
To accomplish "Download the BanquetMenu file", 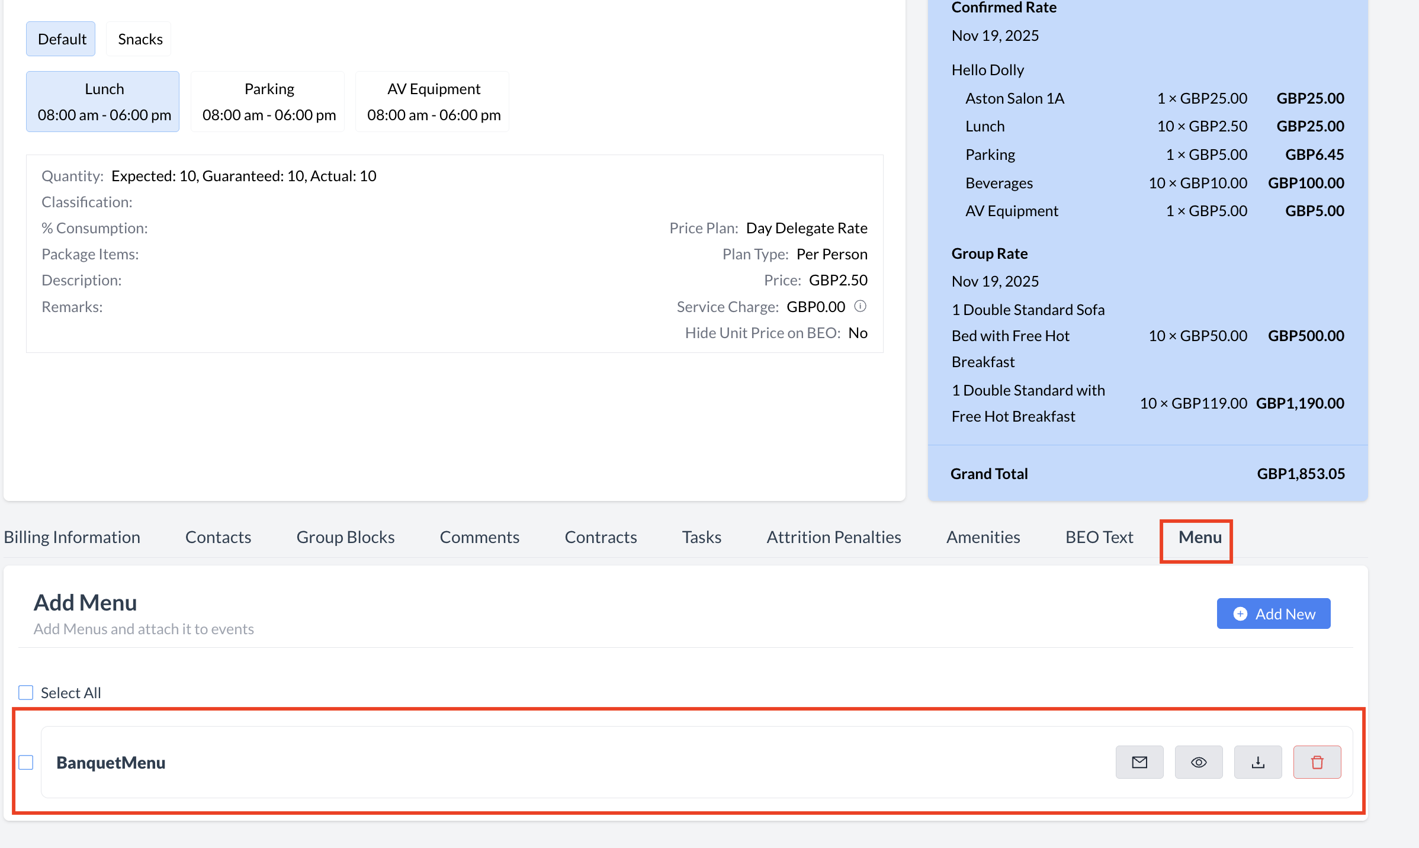I will tap(1257, 762).
